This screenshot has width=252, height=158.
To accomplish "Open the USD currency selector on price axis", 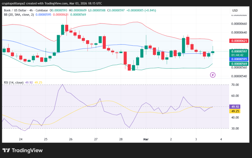I will pos(235,11).
